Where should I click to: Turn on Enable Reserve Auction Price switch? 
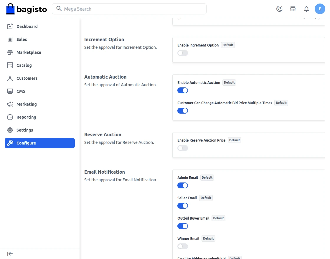[x=183, y=148]
